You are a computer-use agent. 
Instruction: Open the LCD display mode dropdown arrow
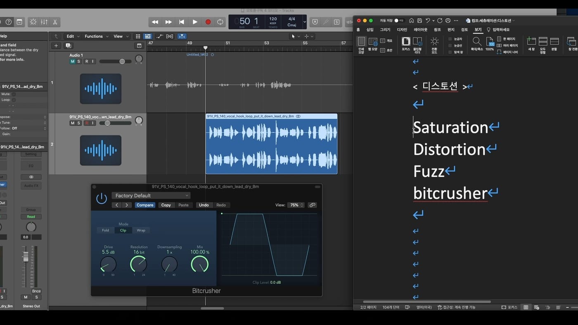pos(305,22)
